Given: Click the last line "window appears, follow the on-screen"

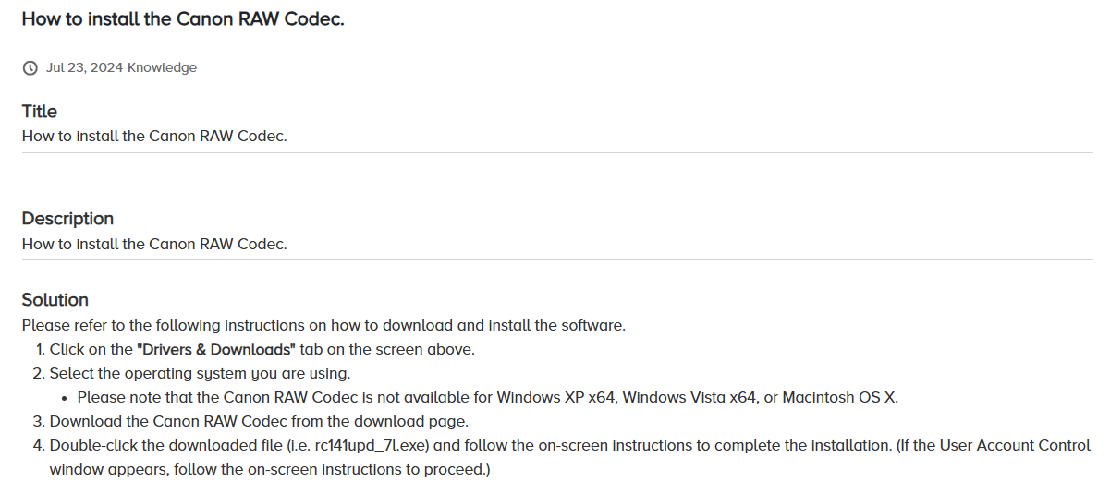Looking at the screenshot, I should (269, 470).
